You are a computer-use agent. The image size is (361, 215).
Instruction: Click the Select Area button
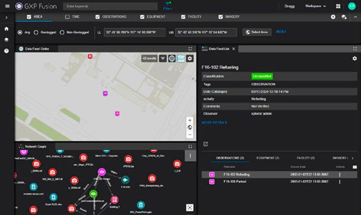point(257,32)
